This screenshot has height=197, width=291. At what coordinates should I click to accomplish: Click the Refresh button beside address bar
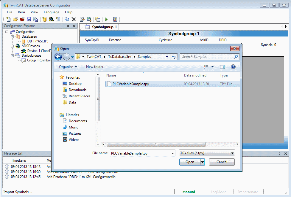(x=174, y=57)
